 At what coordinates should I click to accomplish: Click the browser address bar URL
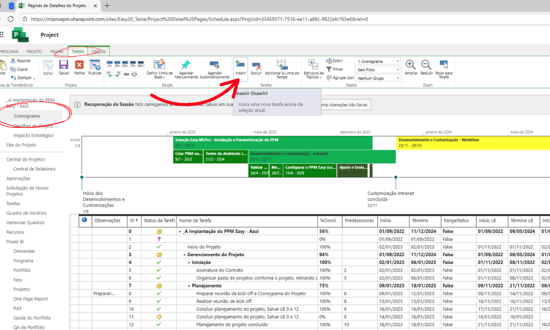(x=199, y=19)
